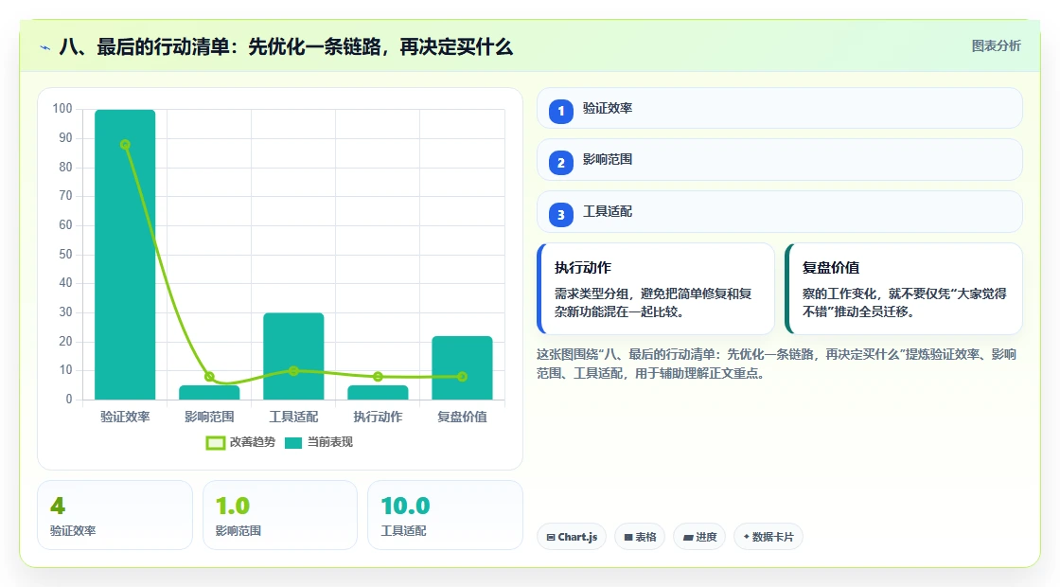The height and width of the screenshot is (587, 1060).
Task: Click the trend line point above 复盘价值
Action: pyautogui.click(x=463, y=377)
